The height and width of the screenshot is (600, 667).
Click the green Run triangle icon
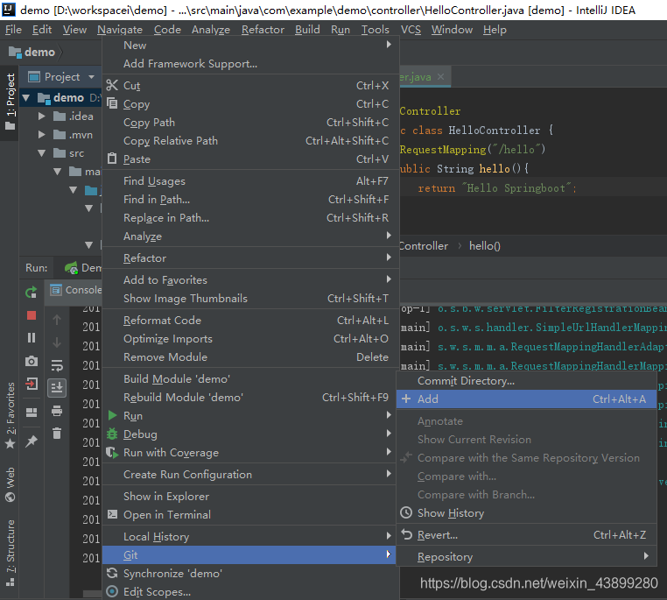(112, 415)
